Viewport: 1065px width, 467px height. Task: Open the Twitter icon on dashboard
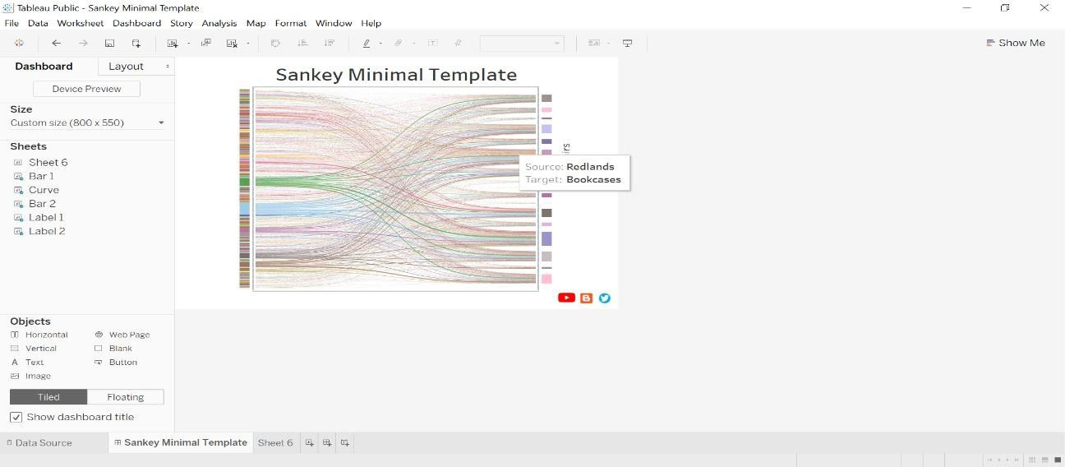tap(605, 298)
